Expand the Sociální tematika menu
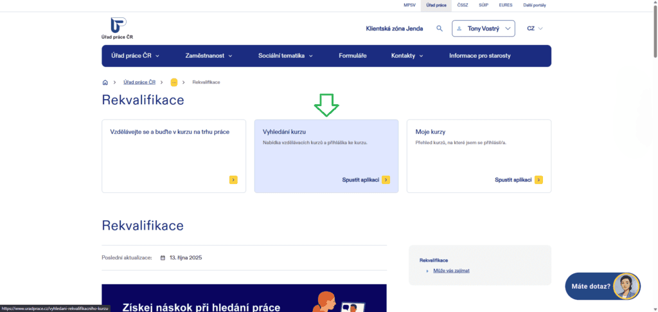Viewport: 658px width, 312px height. pos(285,56)
